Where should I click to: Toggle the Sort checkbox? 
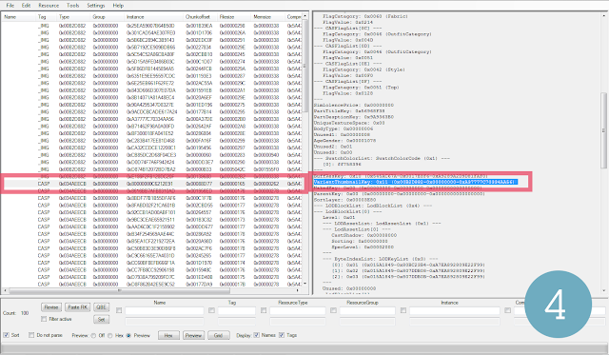[7, 335]
